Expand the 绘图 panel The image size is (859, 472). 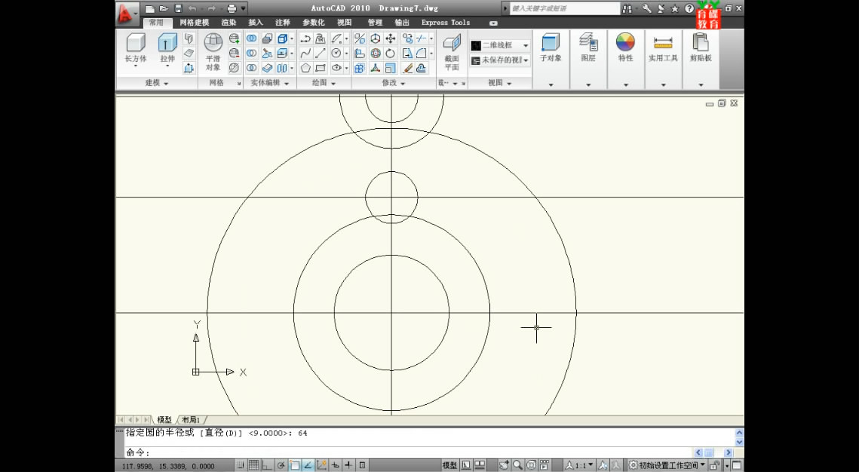(324, 83)
